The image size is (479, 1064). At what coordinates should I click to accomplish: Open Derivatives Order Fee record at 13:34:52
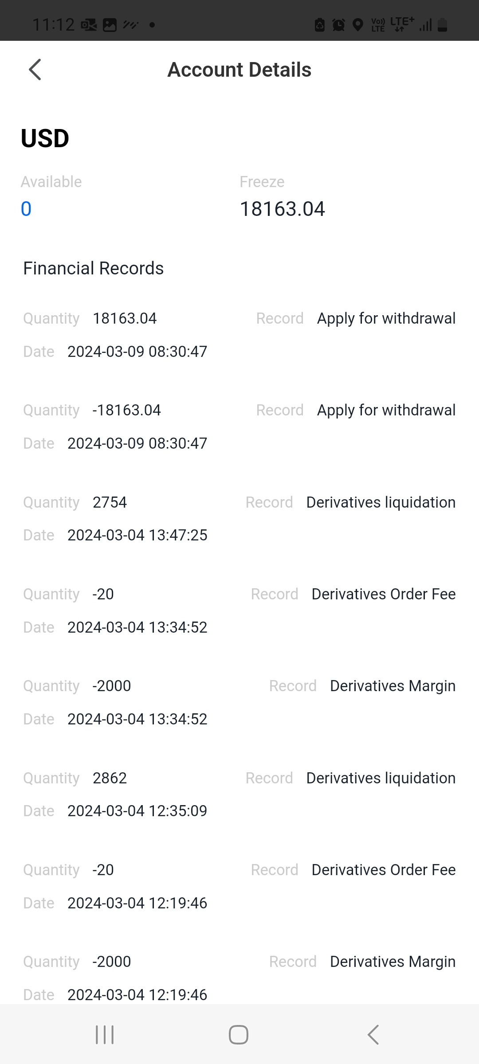(239, 610)
